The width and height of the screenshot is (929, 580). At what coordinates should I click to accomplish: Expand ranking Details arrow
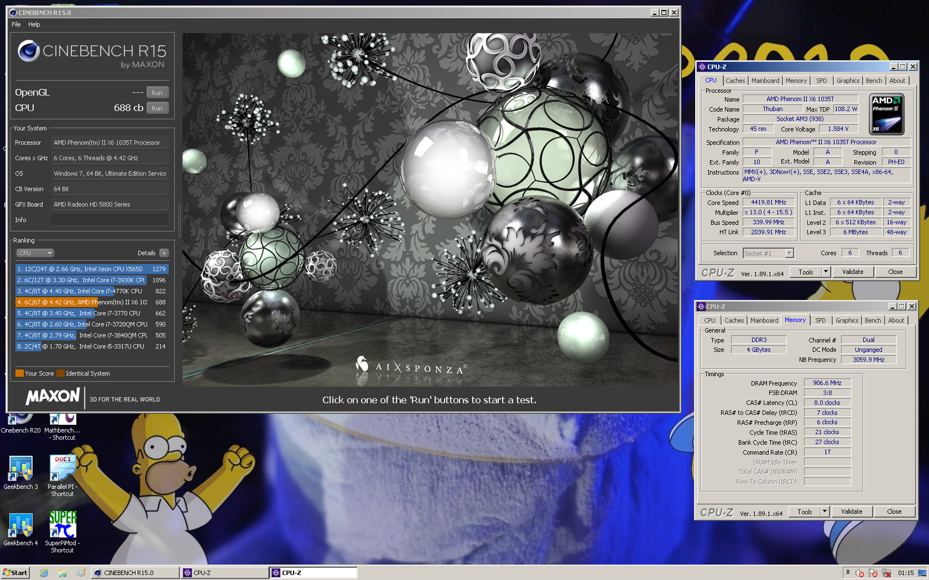pyautogui.click(x=164, y=253)
